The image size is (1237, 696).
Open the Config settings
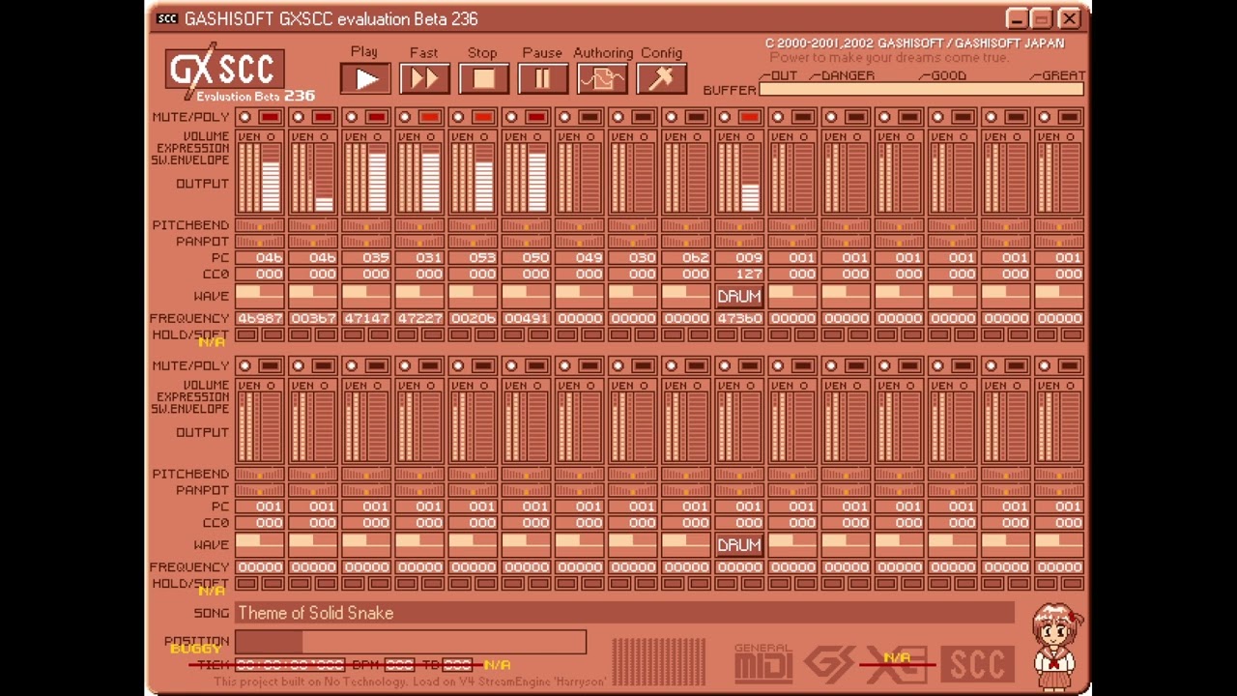[661, 78]
